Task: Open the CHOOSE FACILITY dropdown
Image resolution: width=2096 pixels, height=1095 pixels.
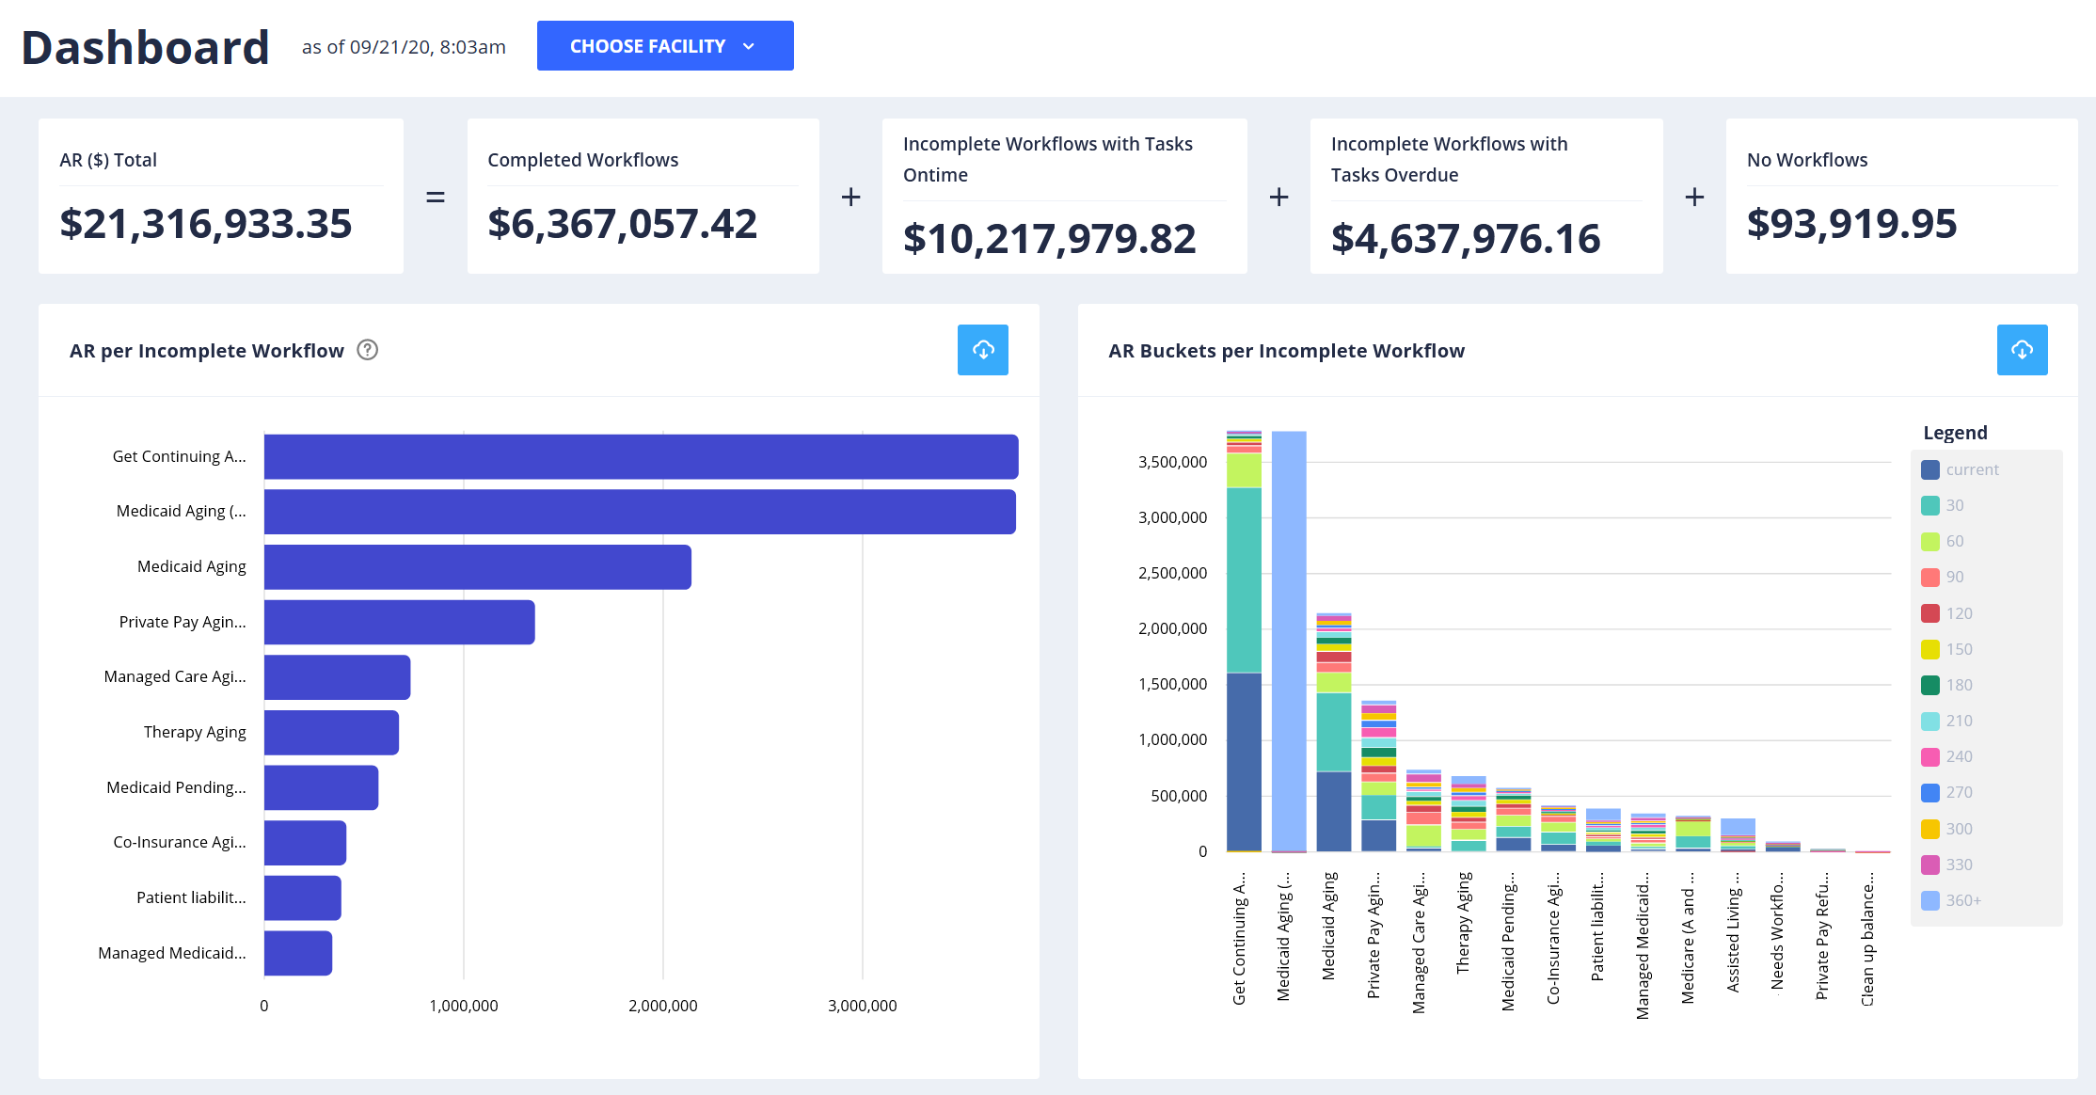Action: (661, 46)
